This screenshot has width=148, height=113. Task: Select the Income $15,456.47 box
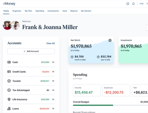(87, 90)
